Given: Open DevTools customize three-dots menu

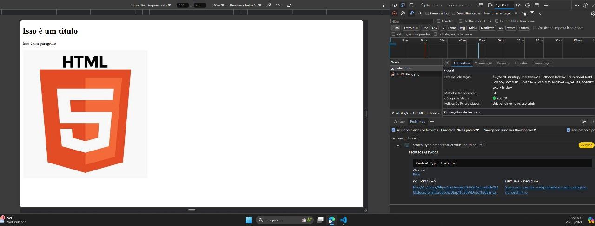Looking at the screenshot, I should (577, 5).
